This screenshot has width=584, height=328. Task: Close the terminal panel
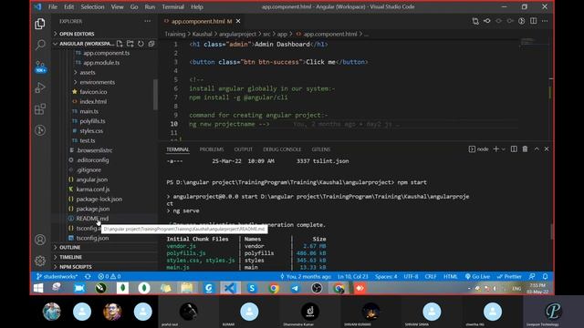547,149
